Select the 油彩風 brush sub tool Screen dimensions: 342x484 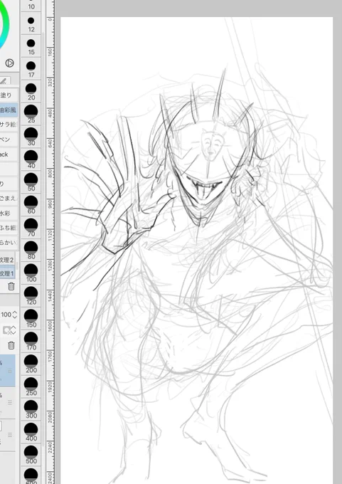pyautogui.click(x=9, y=110)
